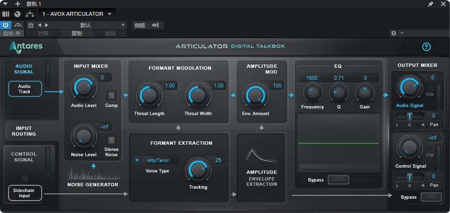
Task: Toggle the Stereo Noise button
Action: coord(112,140)
